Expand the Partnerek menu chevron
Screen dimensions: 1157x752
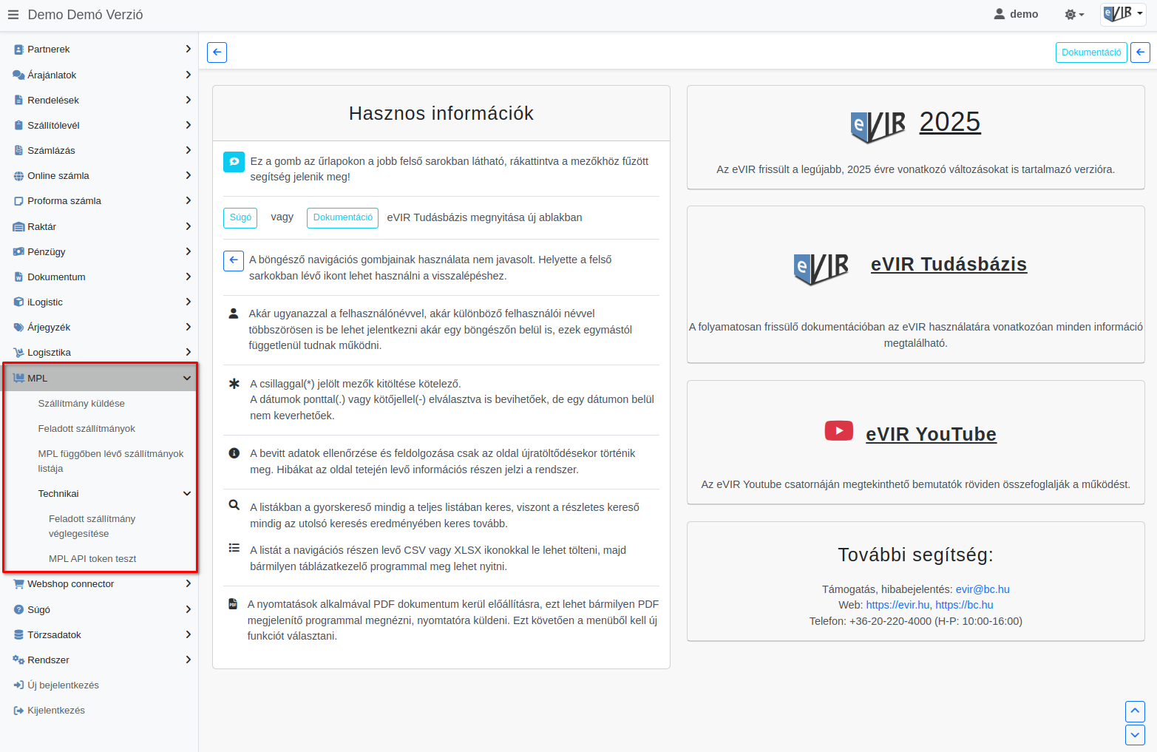coord(188,49)
